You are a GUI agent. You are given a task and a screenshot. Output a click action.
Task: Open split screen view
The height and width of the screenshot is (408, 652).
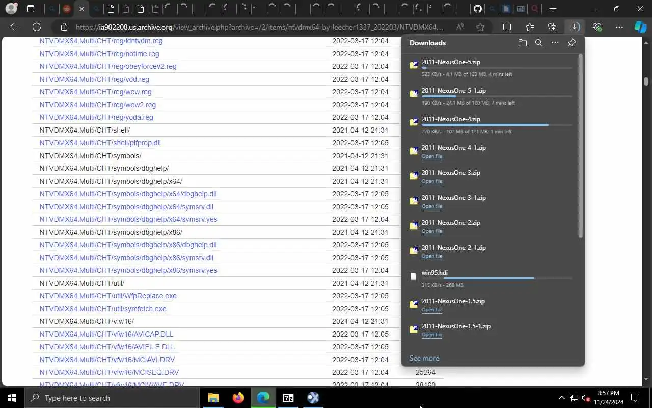click(507, 27)
